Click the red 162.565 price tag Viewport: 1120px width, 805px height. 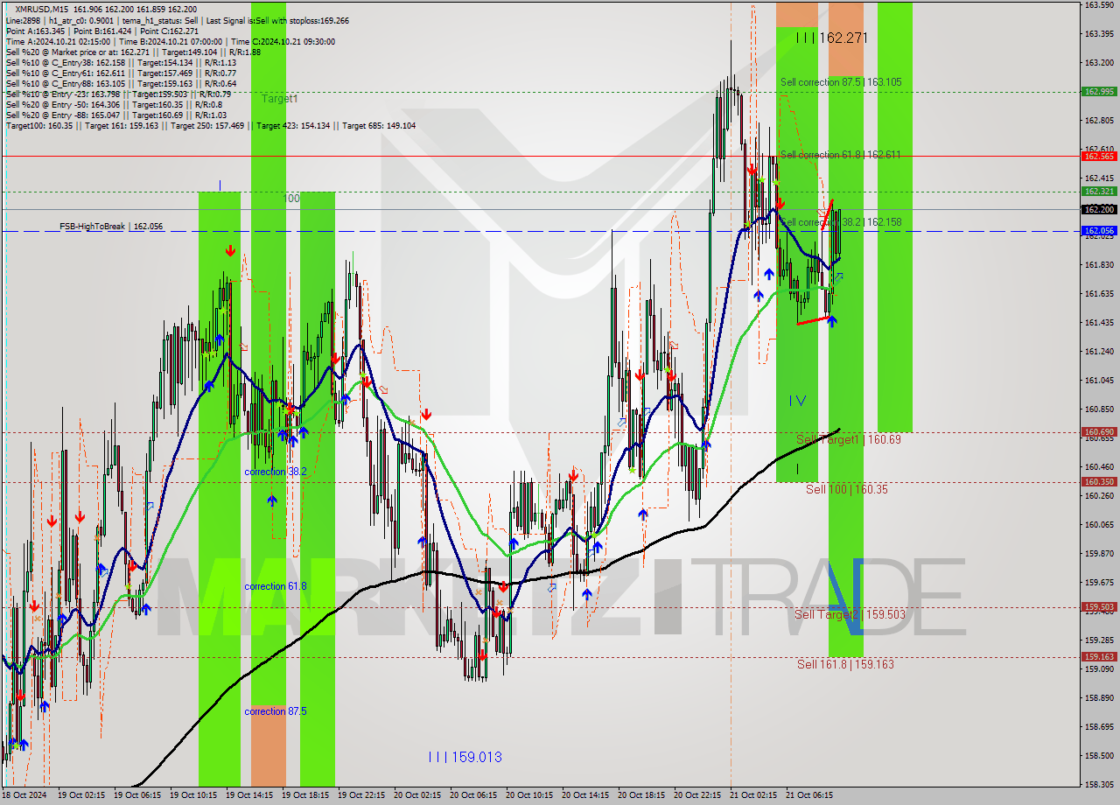(1099, 156)
